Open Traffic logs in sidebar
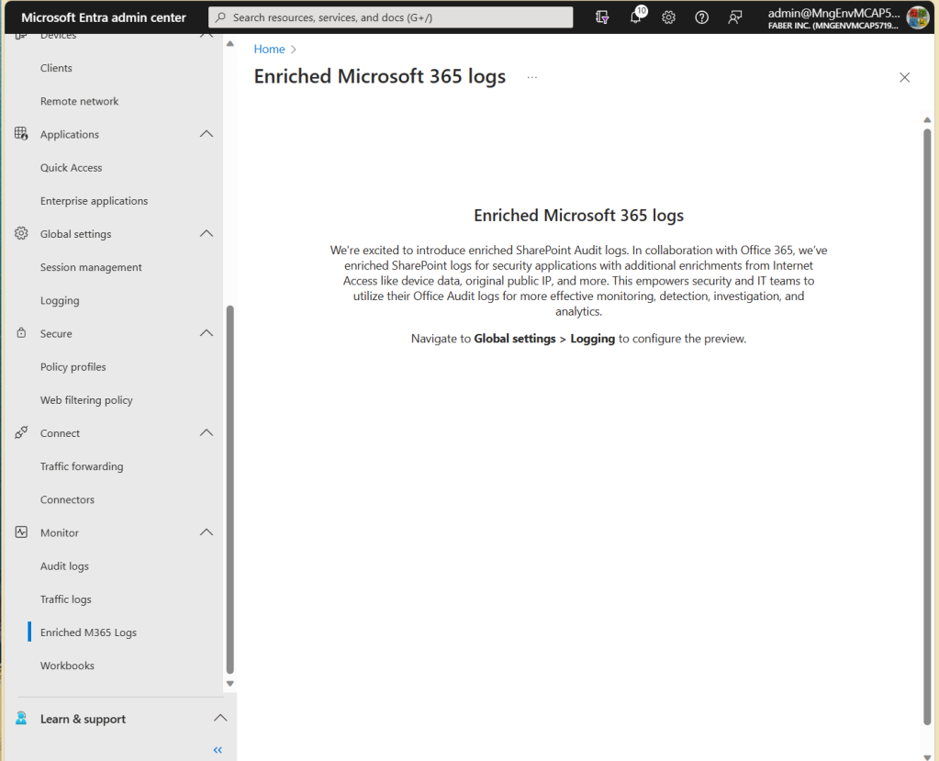939x761 pixels. [66, 599]
